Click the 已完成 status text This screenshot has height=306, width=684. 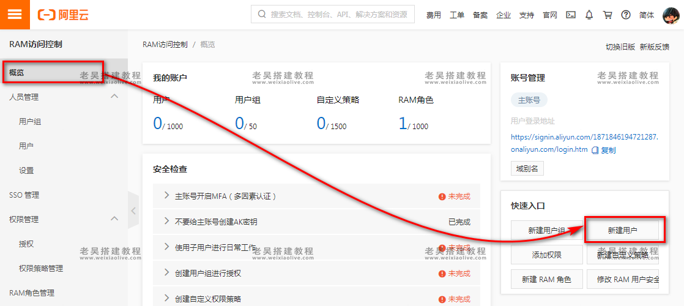tap(459, 222)
